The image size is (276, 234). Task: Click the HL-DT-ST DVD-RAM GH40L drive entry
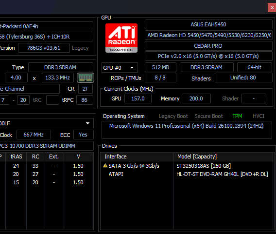(x=223, y=174)
